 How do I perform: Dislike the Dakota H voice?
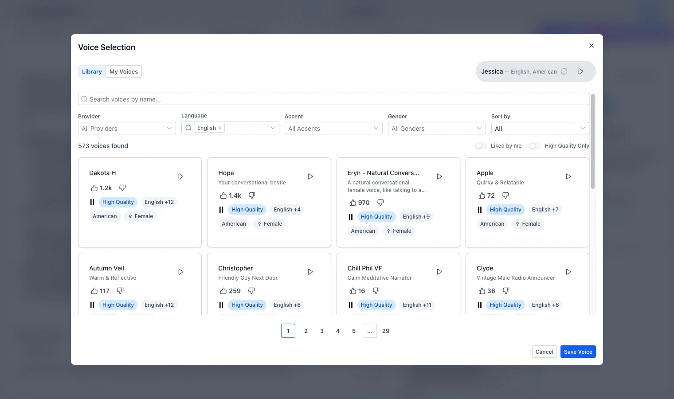click(122, 188)
